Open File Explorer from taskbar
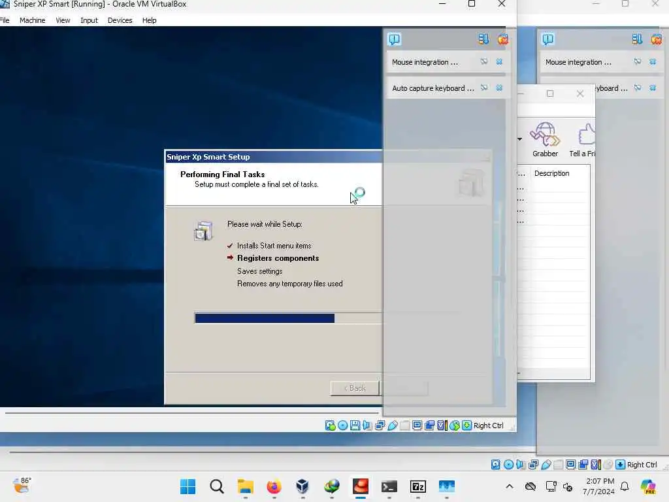Image resolution: width=669 pixels, height=502 pixels. (x=246, y=486)
